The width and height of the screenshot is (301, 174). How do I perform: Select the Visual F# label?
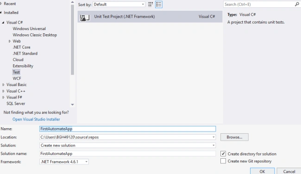(x=14, y=97)
